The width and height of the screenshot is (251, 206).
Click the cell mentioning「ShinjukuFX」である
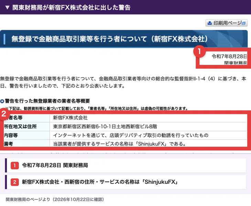pyautogui.click(x=149, y=144)
